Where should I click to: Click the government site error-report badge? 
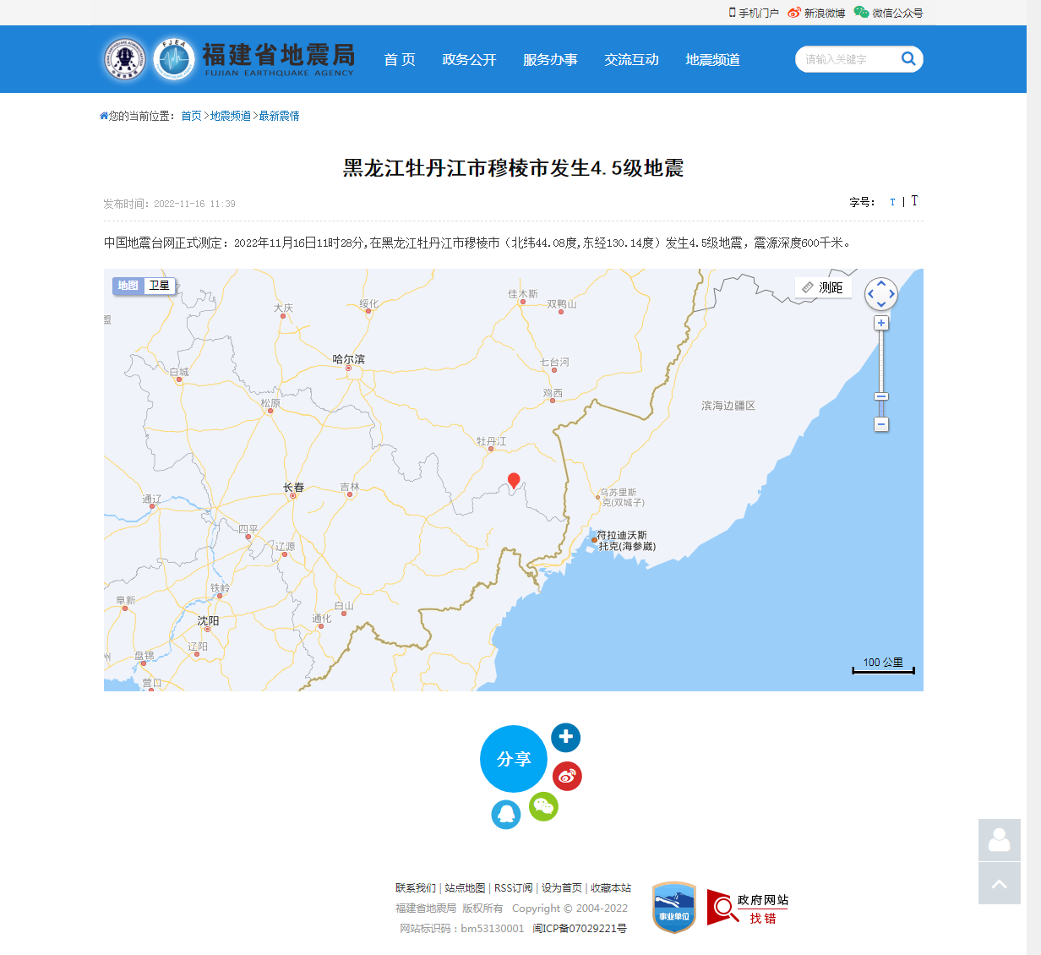coord(748,908)
